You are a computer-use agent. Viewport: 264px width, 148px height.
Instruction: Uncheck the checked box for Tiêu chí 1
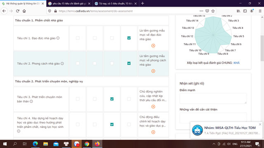click(x=129, y=38)
